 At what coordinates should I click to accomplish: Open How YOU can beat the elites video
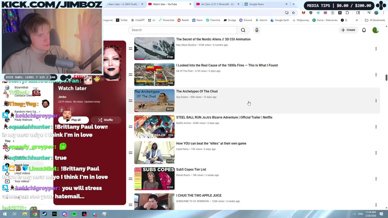click(x=211, y=144)
